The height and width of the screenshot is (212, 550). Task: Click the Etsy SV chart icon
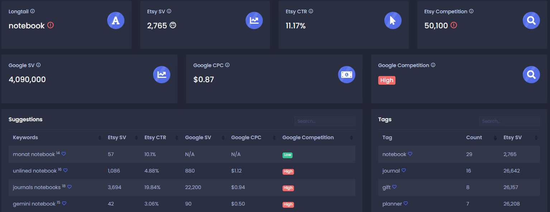(254, 20)
